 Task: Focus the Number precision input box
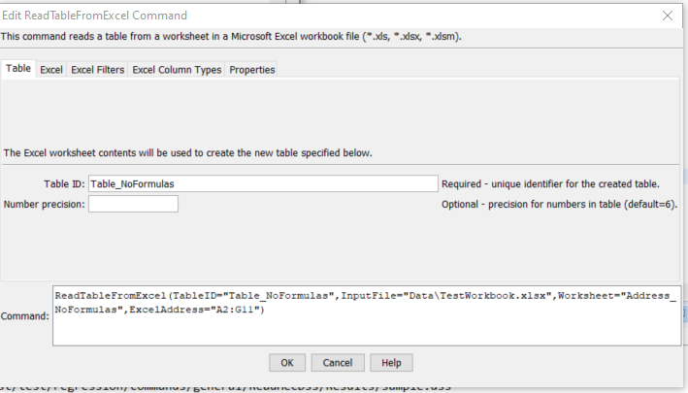(x=133, y=204)
